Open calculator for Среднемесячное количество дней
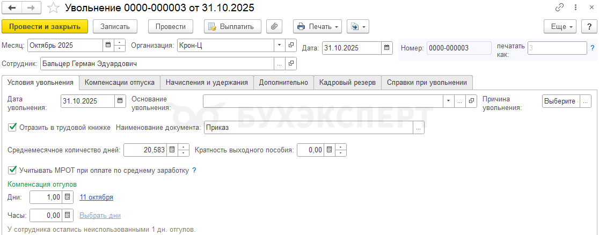 coord(172,150)
